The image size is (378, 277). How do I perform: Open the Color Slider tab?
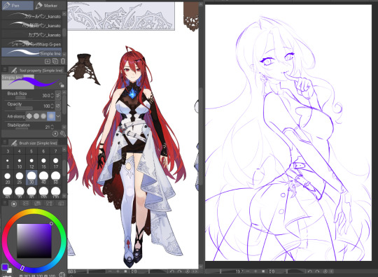click(26, 204)
